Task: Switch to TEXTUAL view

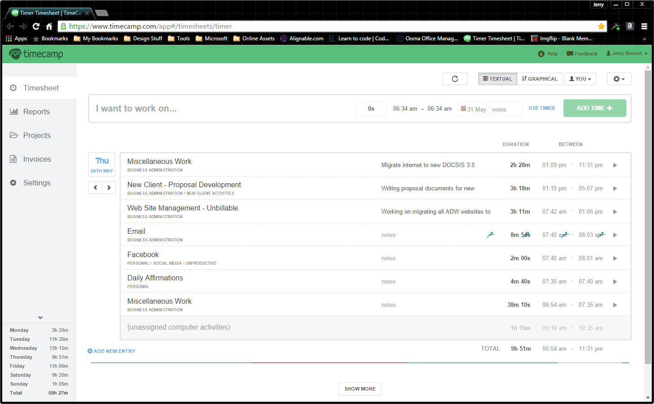Action: 498,79
